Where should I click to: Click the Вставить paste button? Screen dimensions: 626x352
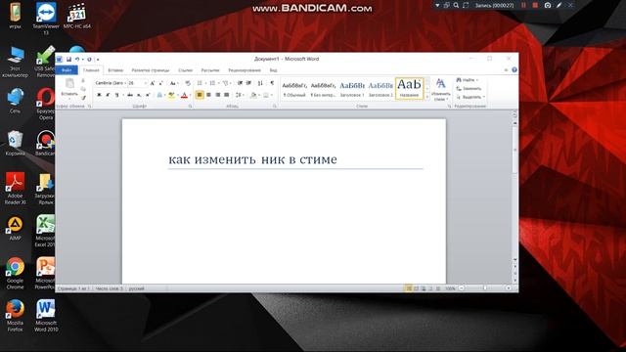(69, 88)
